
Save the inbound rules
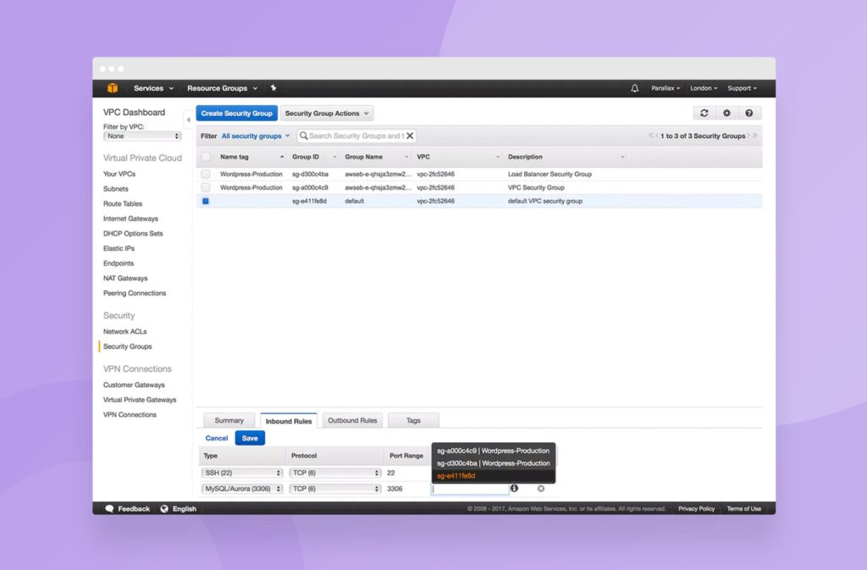[250, 438]
